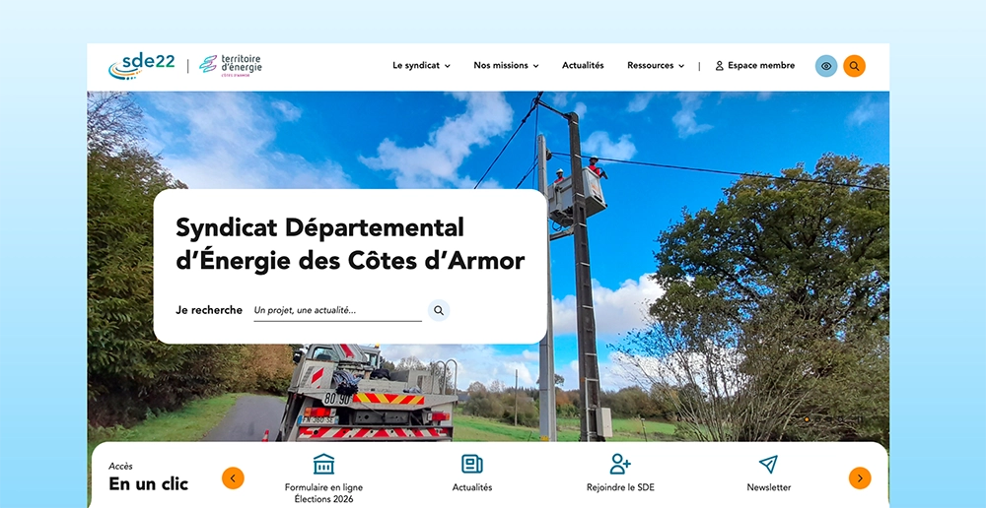Image resolution: width=986 pixels, height=508 pixels.
Task: Click the add-person Rejoindre le SDE icon
Action: pos(620,464)
